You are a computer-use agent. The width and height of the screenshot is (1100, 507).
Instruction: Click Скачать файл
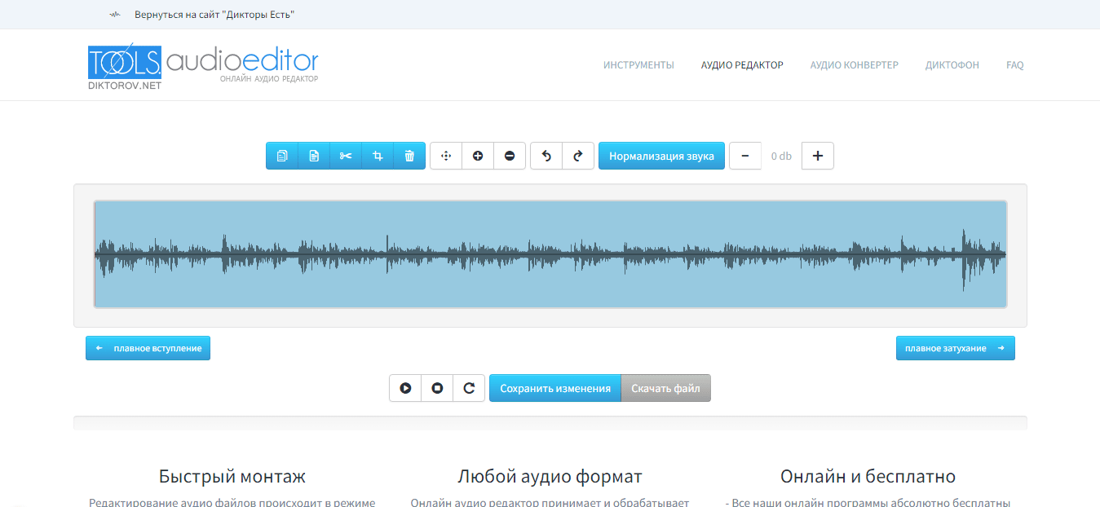pos(666,388)
